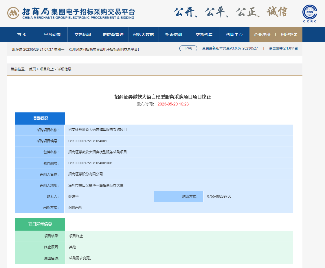Click the 项目概况 section header
The image size is (325, 268).
click(x=40, y=118)
